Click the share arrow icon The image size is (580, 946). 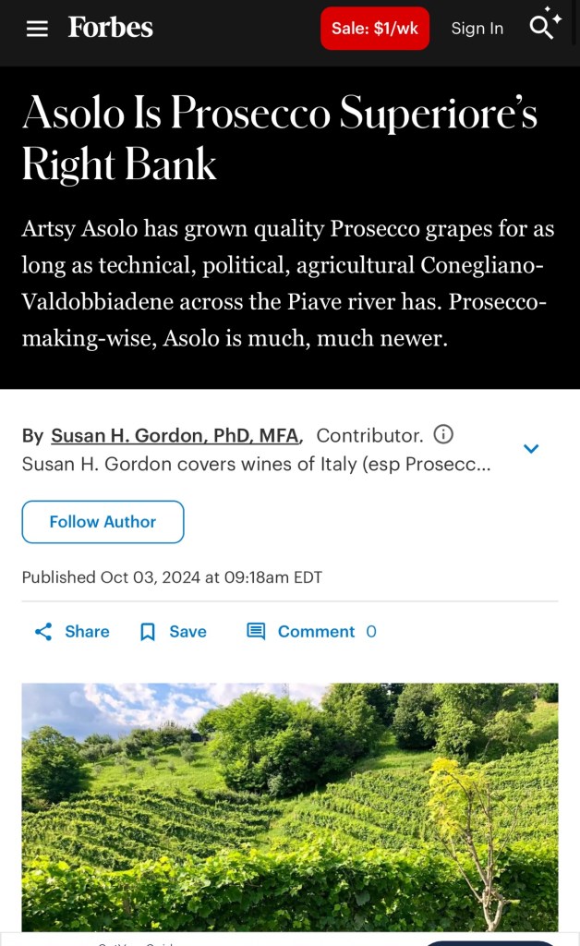coord(43,632)
